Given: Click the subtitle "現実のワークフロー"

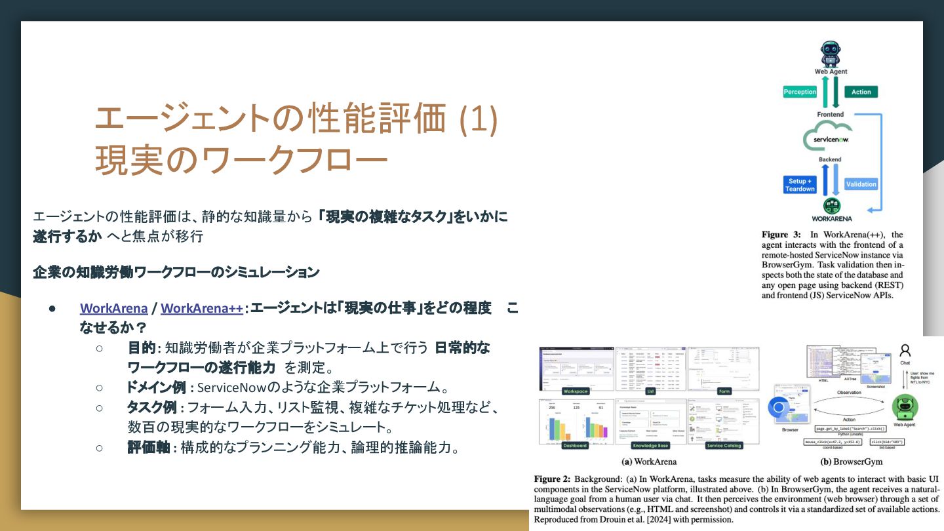Looking at the screenshot, I should point(241,161).
